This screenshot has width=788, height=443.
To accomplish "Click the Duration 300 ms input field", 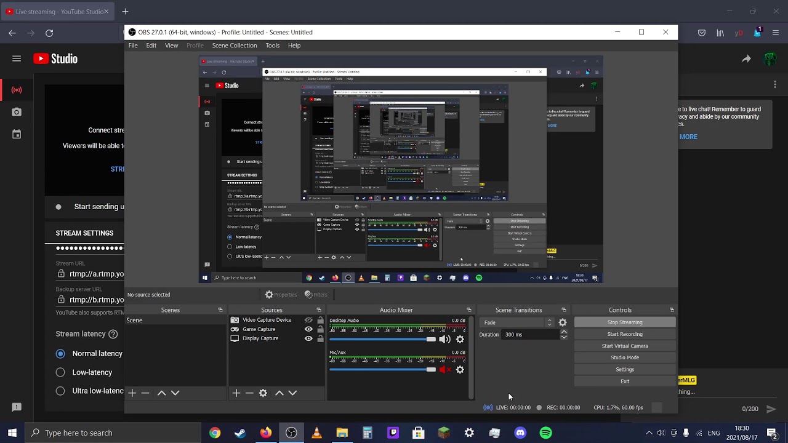I will coord(531,335).
